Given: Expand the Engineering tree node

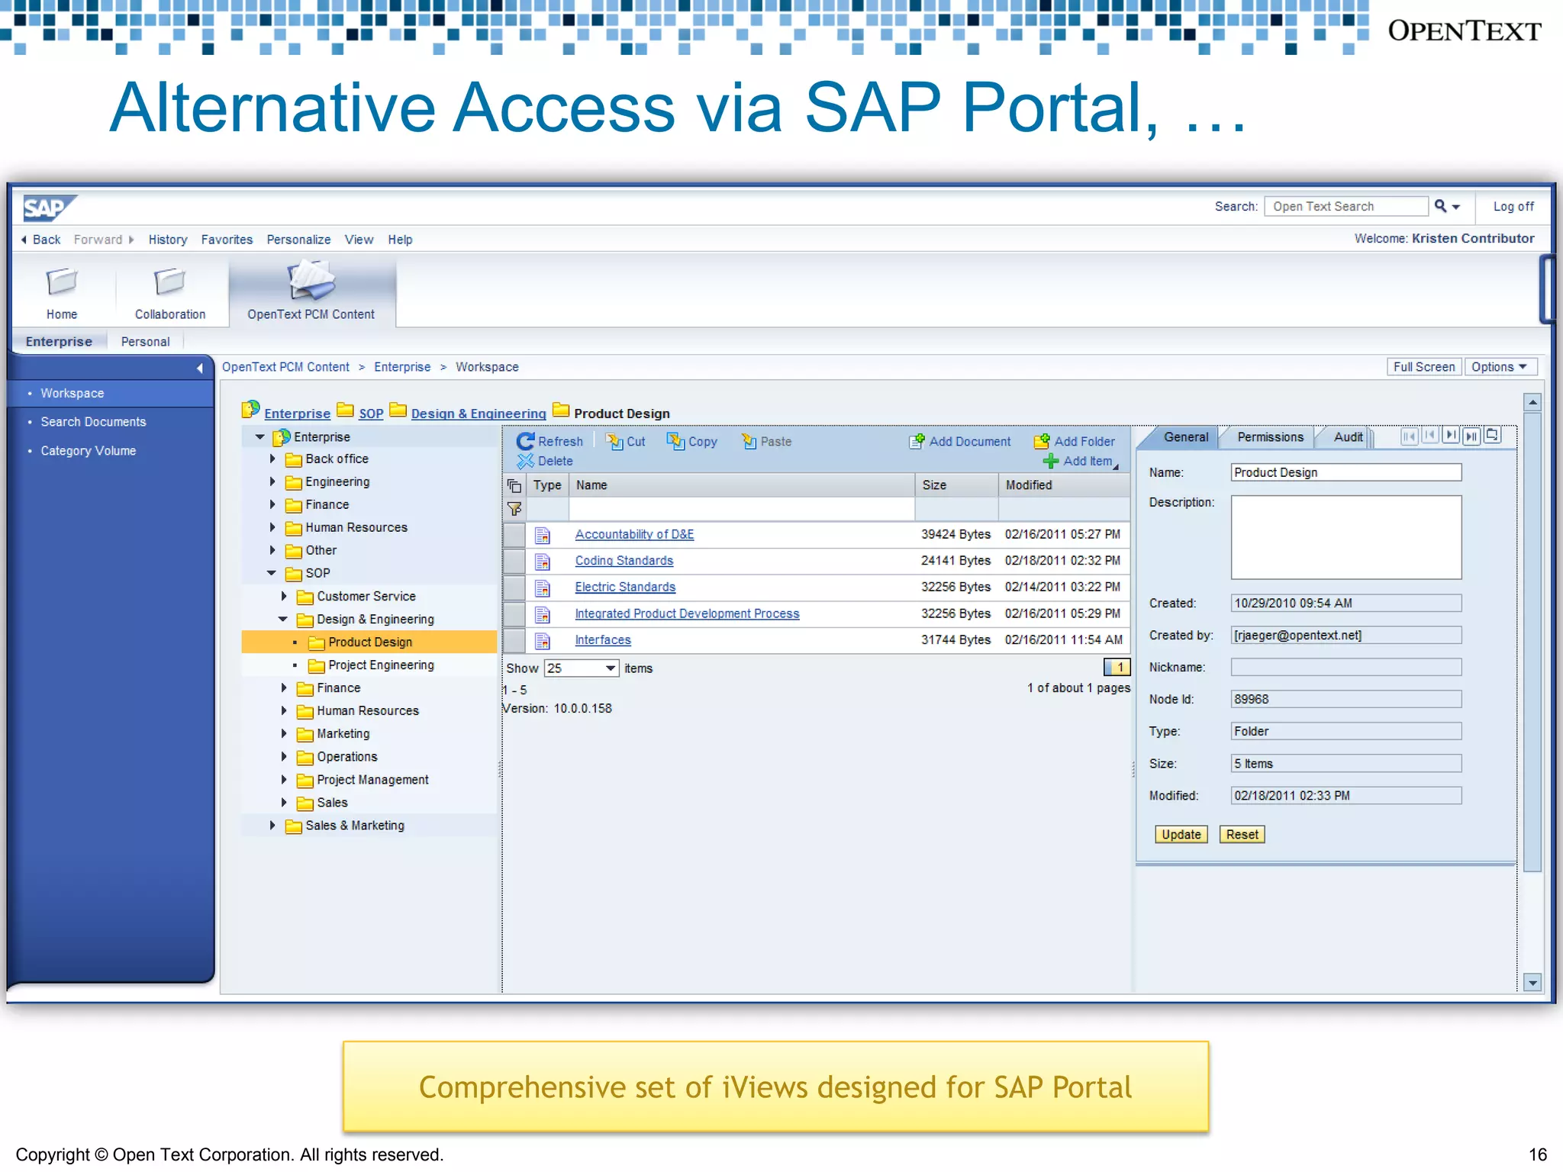Looking at the screenshot, I should tap(272, 481).
